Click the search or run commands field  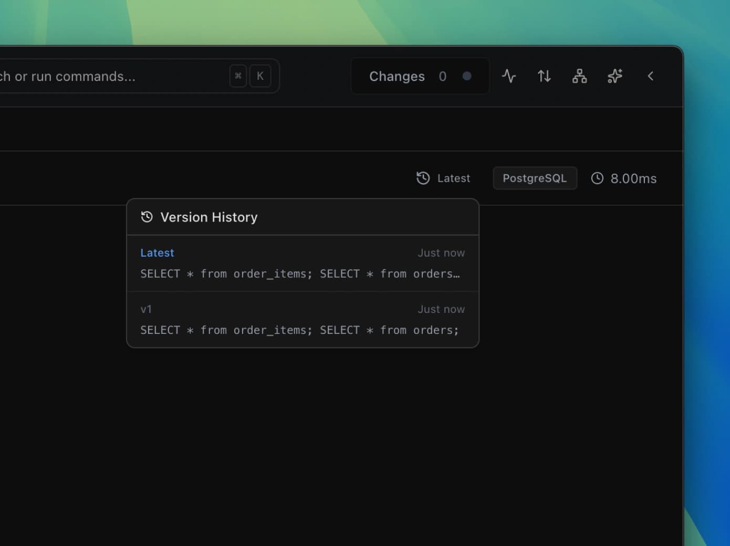click(x=139, y=76)
